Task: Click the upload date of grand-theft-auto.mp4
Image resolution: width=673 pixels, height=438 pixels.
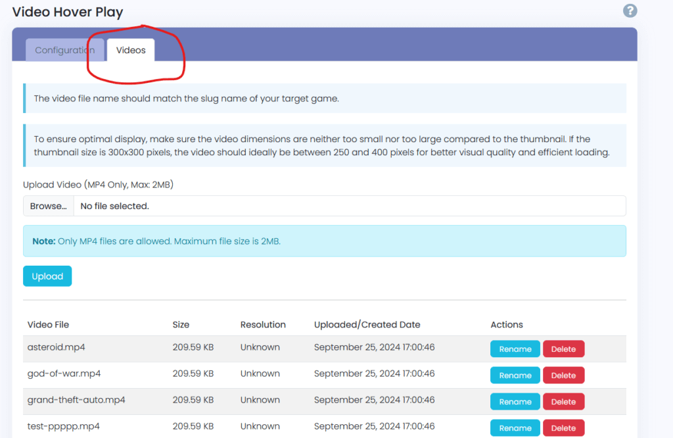Action: pyautogui.click(x=374, y=400)
